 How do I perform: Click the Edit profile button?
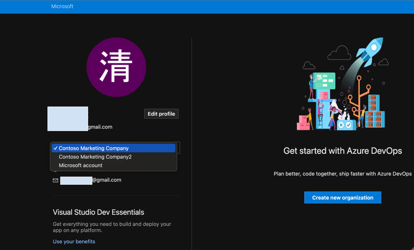coord(161,114)
